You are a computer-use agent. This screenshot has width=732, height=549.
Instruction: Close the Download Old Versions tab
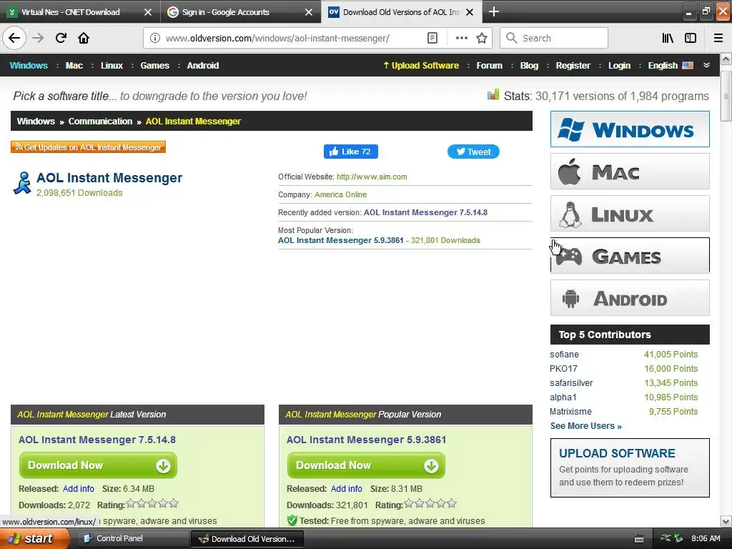coord(470,12)
